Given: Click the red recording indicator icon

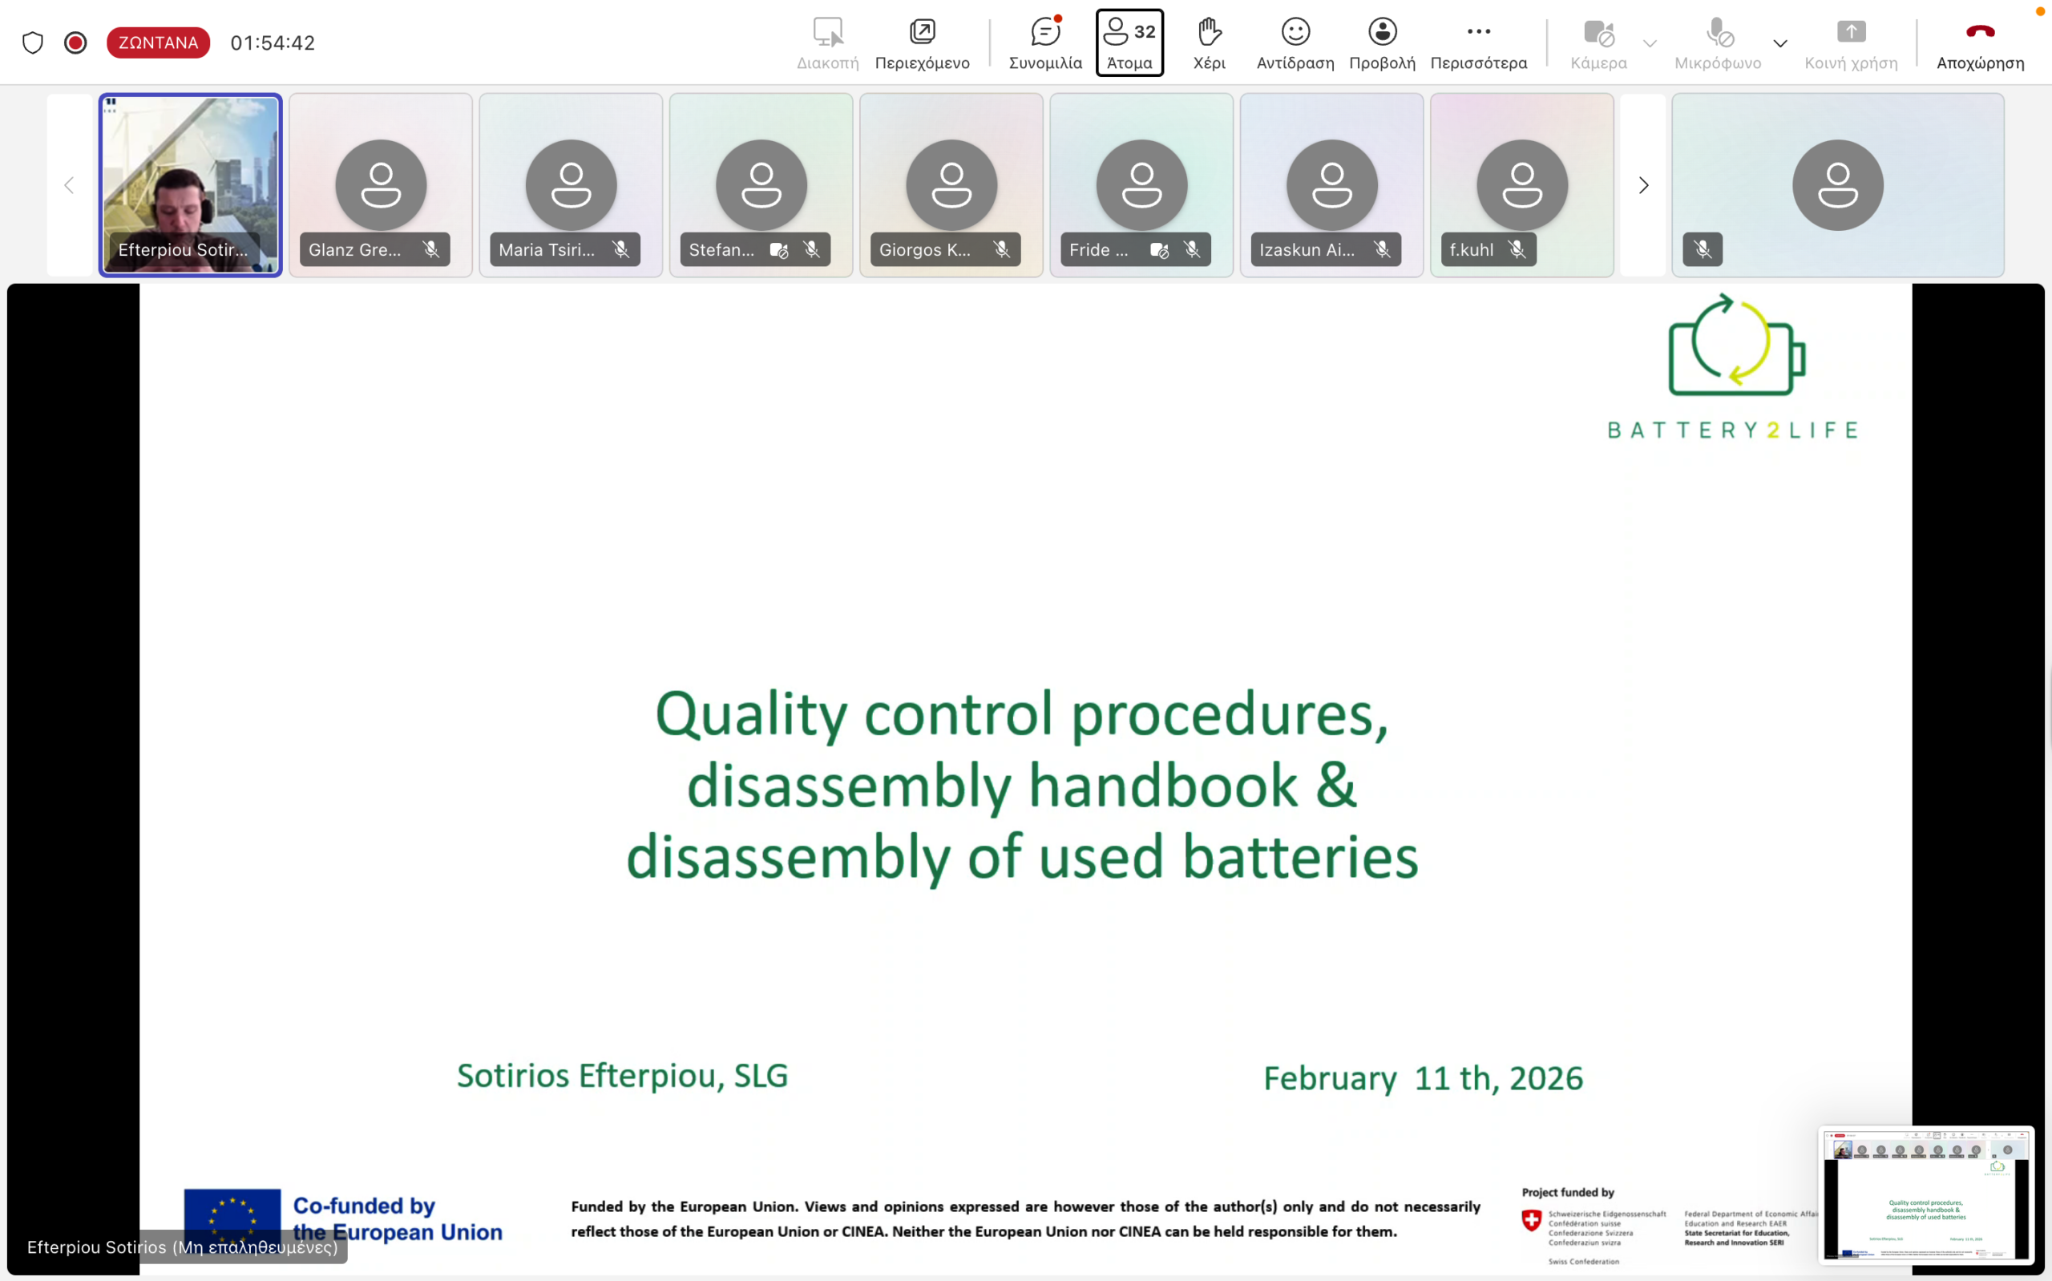Looking at the screenshot, I should [75, 42].
